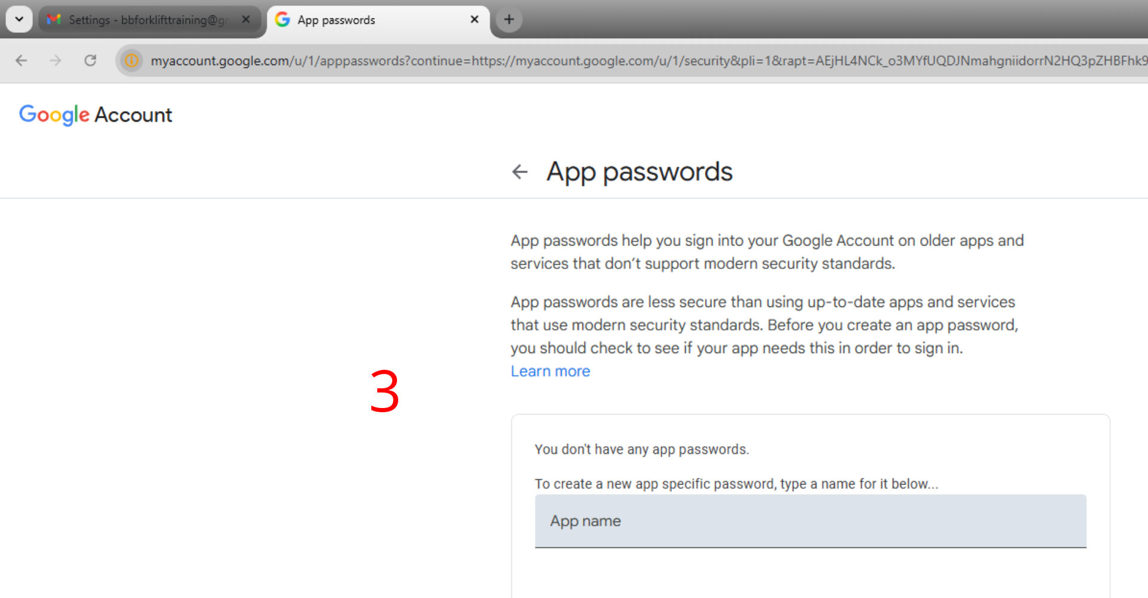
Task: Go back using arrow beside App passwords
Action: coord(520,172)
